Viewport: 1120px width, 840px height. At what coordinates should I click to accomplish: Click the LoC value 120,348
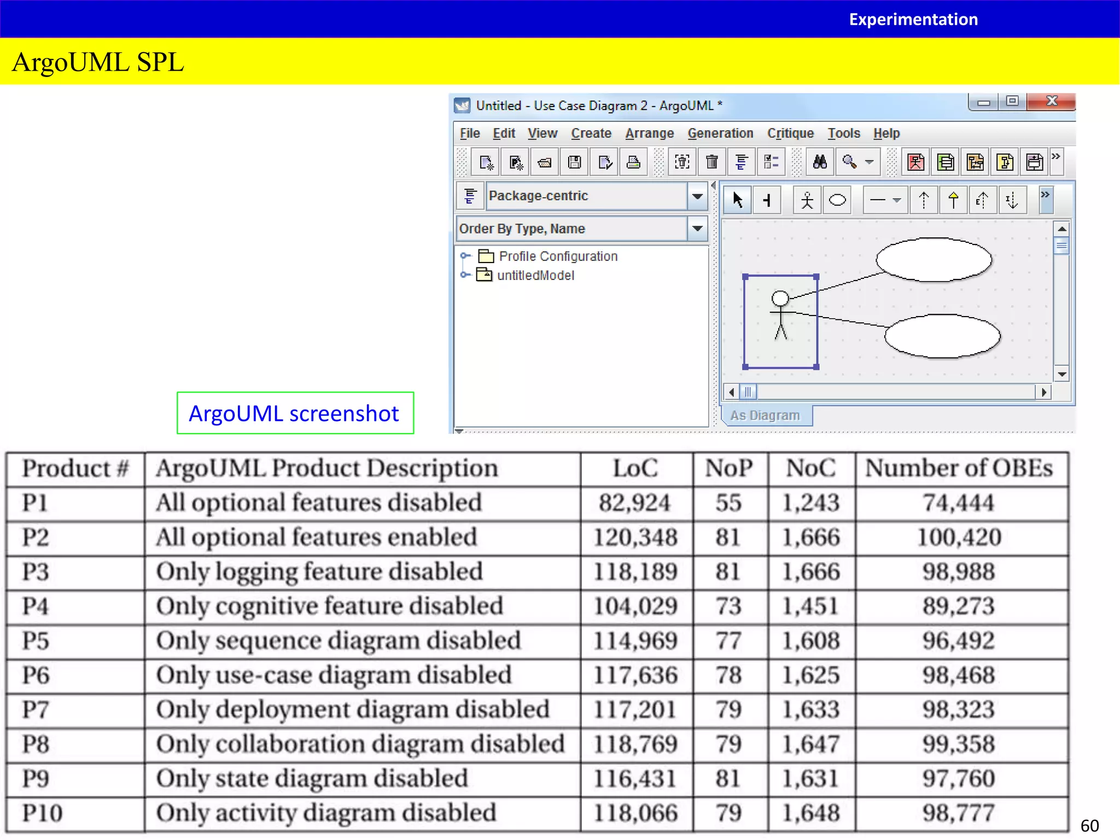tap(635, 538)
